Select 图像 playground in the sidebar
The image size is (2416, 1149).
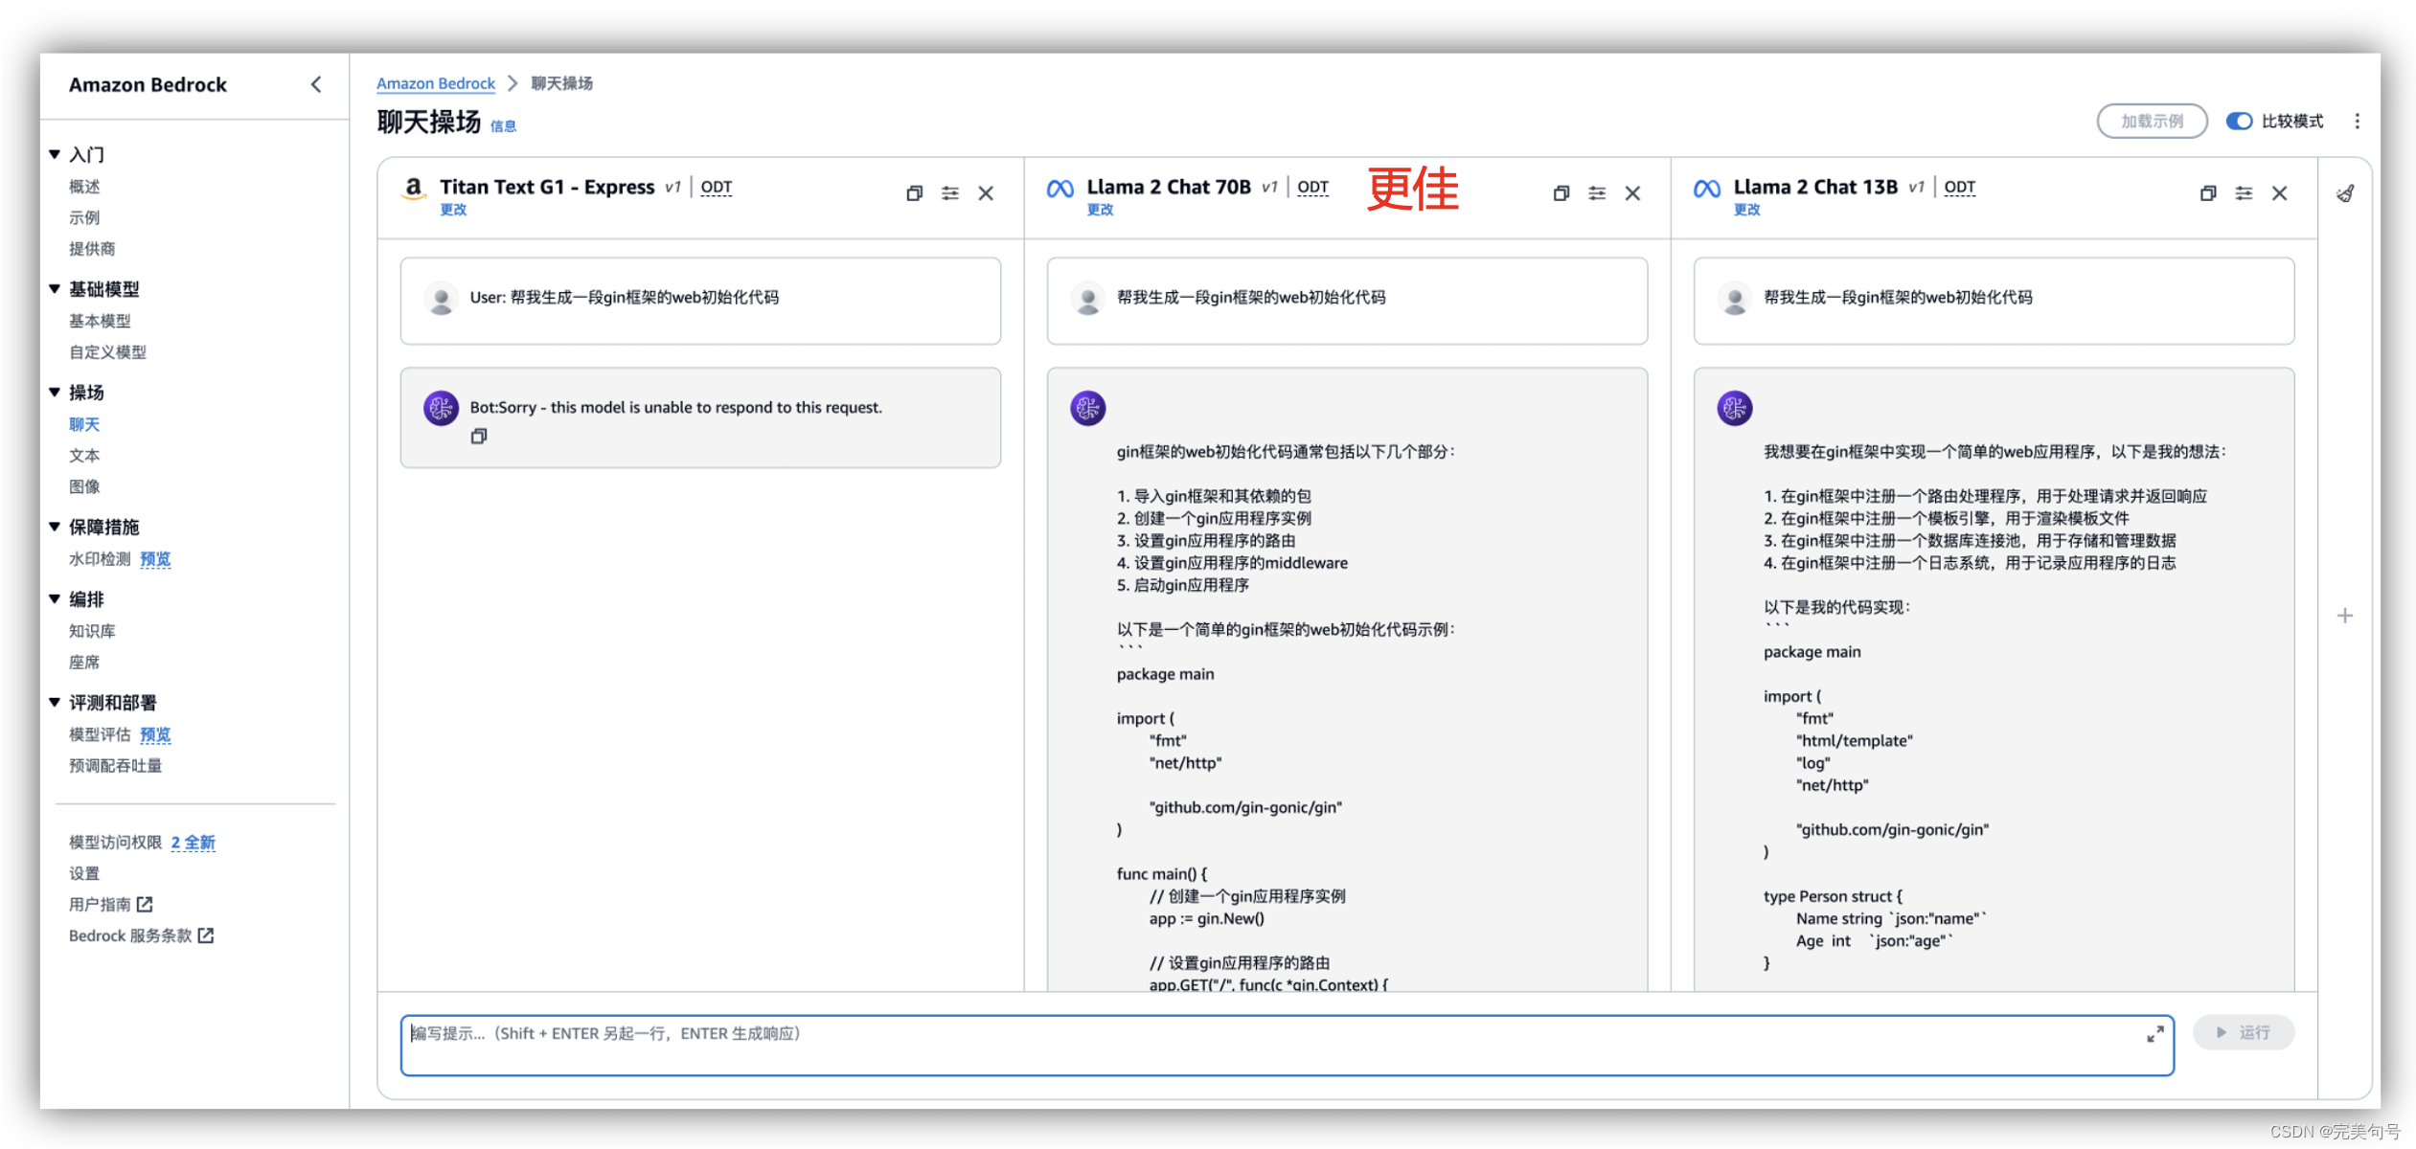(x=84, y=485)
